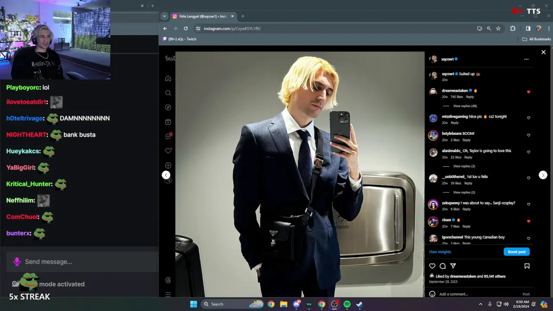
Task: Click the Send message chat field
Action: click(82, 262)
